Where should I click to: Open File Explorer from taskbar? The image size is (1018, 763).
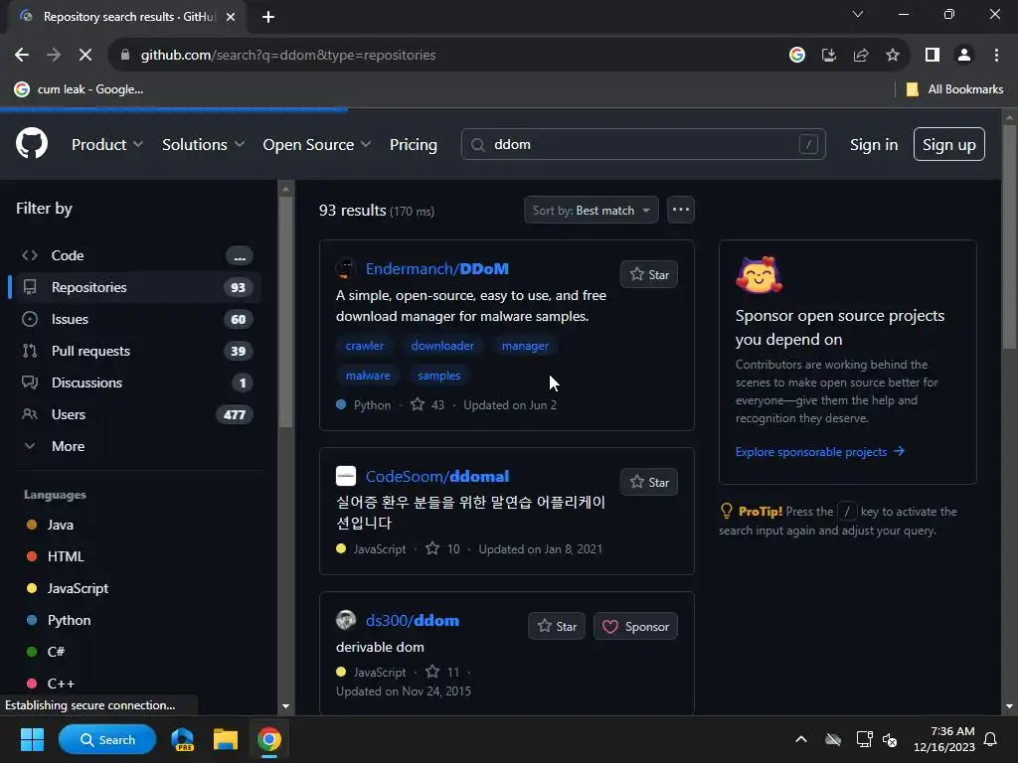[226, 739]
